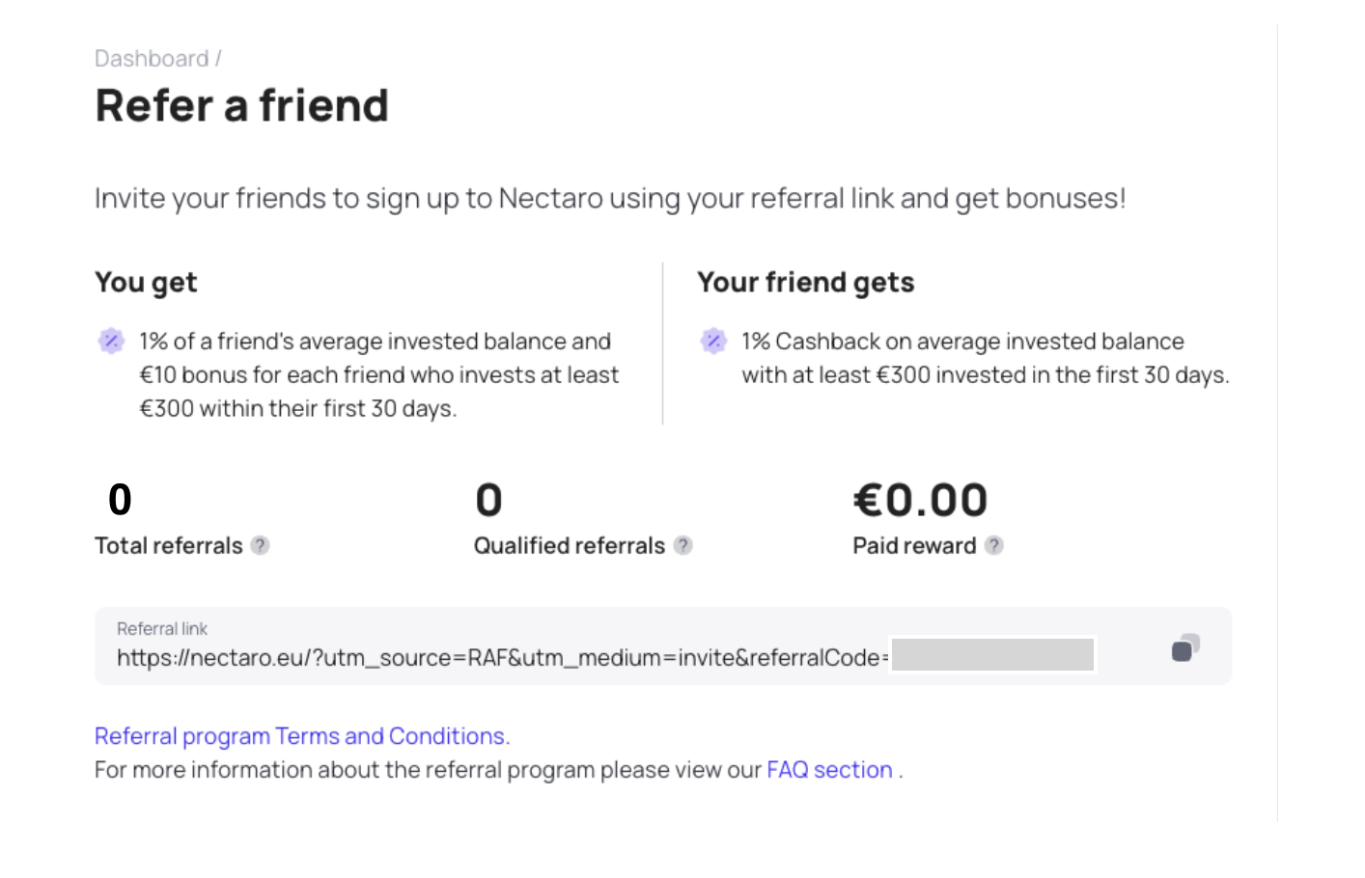Go back to Dashboard via breadcrumb
This screenshot has height=878, width=1365.
[152, 59]
